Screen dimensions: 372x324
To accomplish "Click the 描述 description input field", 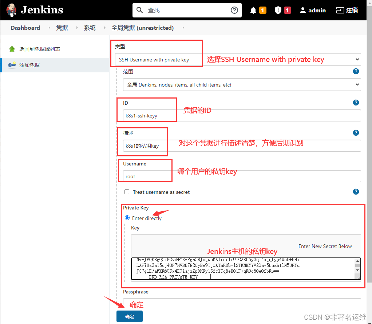I will (x=242, y=146).
